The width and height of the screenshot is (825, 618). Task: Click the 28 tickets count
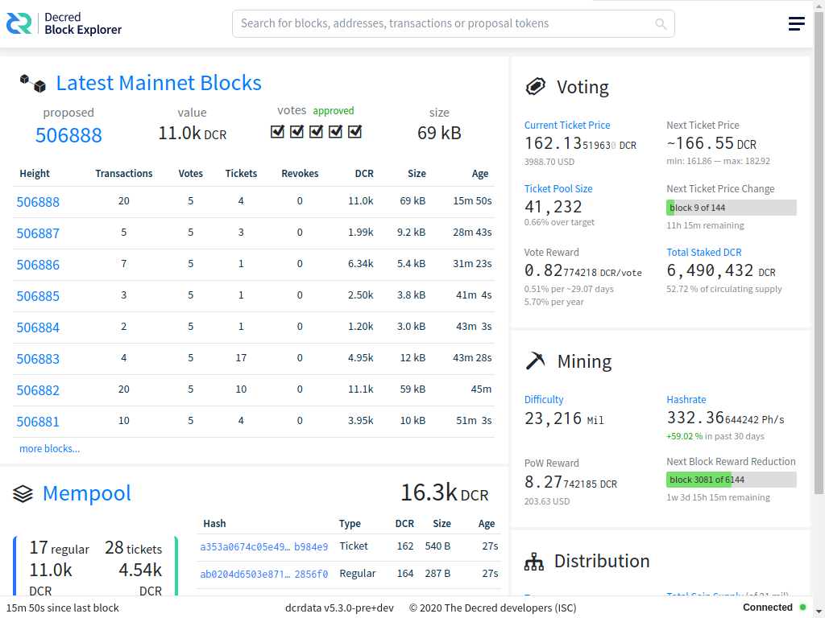[133, 548]
